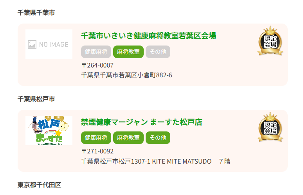Viewport: 303px width, 195px height.
Task: Open 禁煙健康マージャン まーすた松戸店 link
Action: (x=141, y=122)
